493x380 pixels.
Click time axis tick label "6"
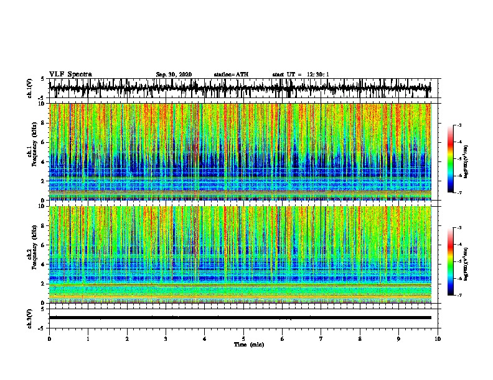tap(282, 339)
